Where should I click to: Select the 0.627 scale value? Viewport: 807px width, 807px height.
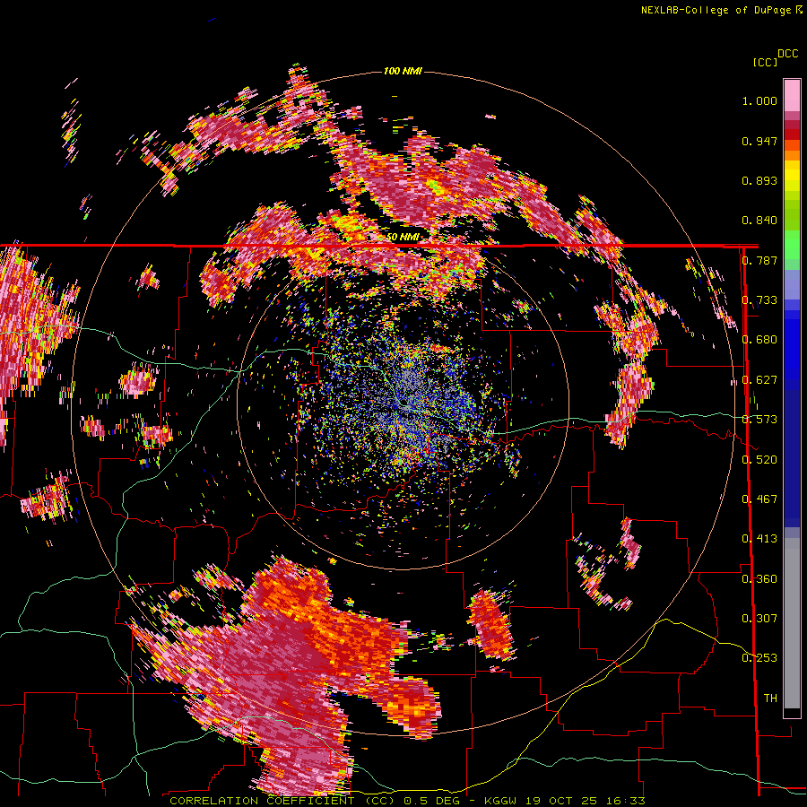pos(759,380)
